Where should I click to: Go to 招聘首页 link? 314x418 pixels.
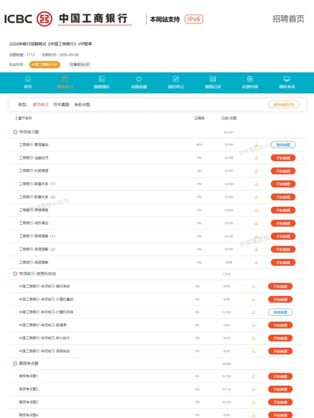[x=288, y=19]
